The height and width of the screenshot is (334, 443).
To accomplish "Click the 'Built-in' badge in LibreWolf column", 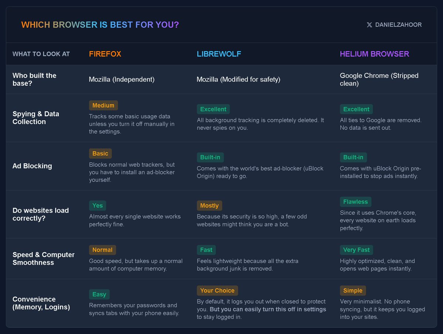I will coord(210,158).
